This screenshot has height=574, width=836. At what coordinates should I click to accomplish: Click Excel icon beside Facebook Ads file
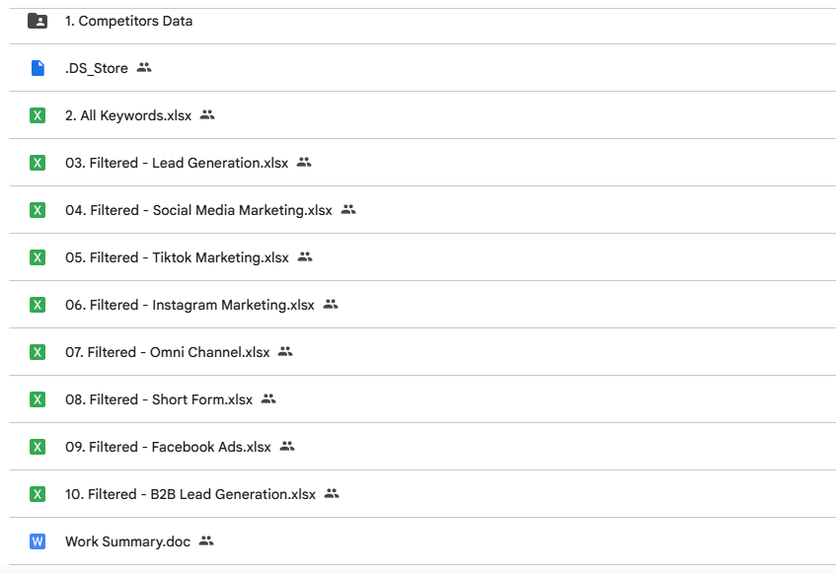[38, 447]
